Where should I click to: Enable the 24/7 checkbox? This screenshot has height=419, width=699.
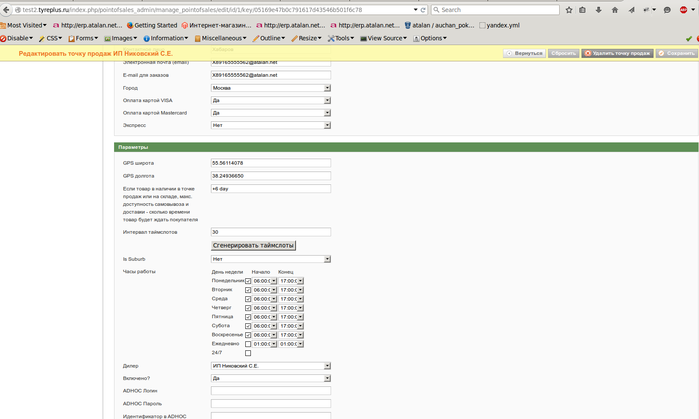pyautogui.click(x=248, y=353)
